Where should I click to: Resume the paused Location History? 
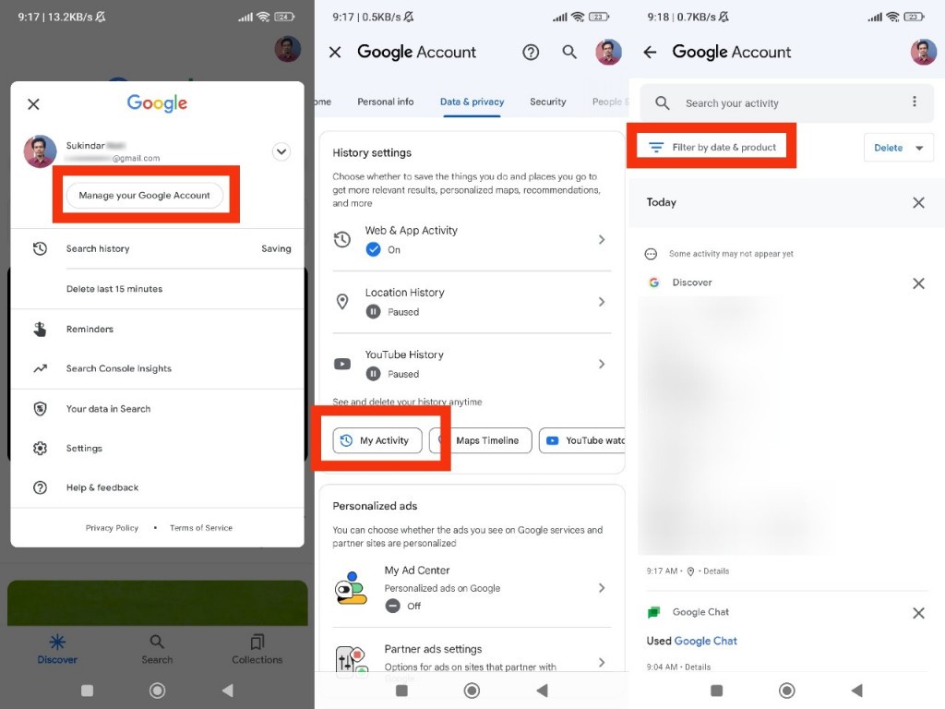[373, 311]
